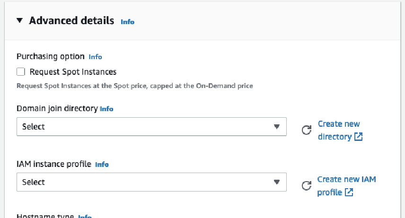Image resolution: width=405 pixels, height=218 pixels.
Task: Open Info link for IAM instance profile
Action: pos(102,164)
